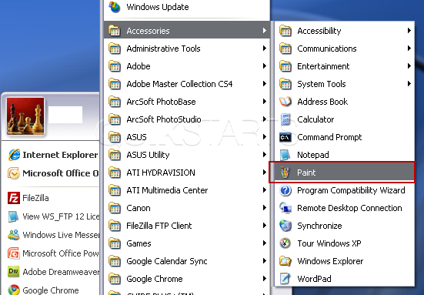Open the Google Chrome program group
This screenshot has height=295, width=424.
186,279
